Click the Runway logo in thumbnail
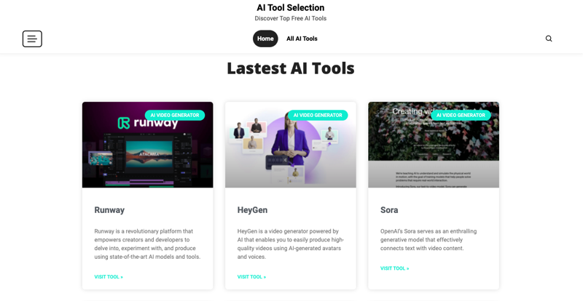583x301 pixels. coord(148,123)
